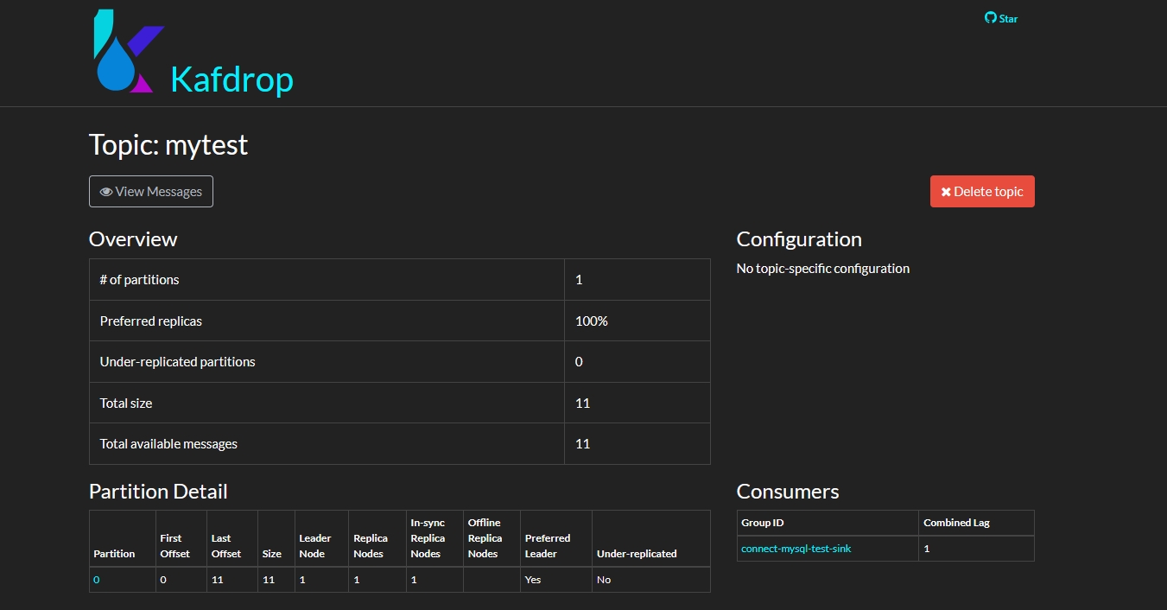Viewport: 1167px width, 610px height.
Task: Select the Total available messages value 11
Action: (583, 444)
